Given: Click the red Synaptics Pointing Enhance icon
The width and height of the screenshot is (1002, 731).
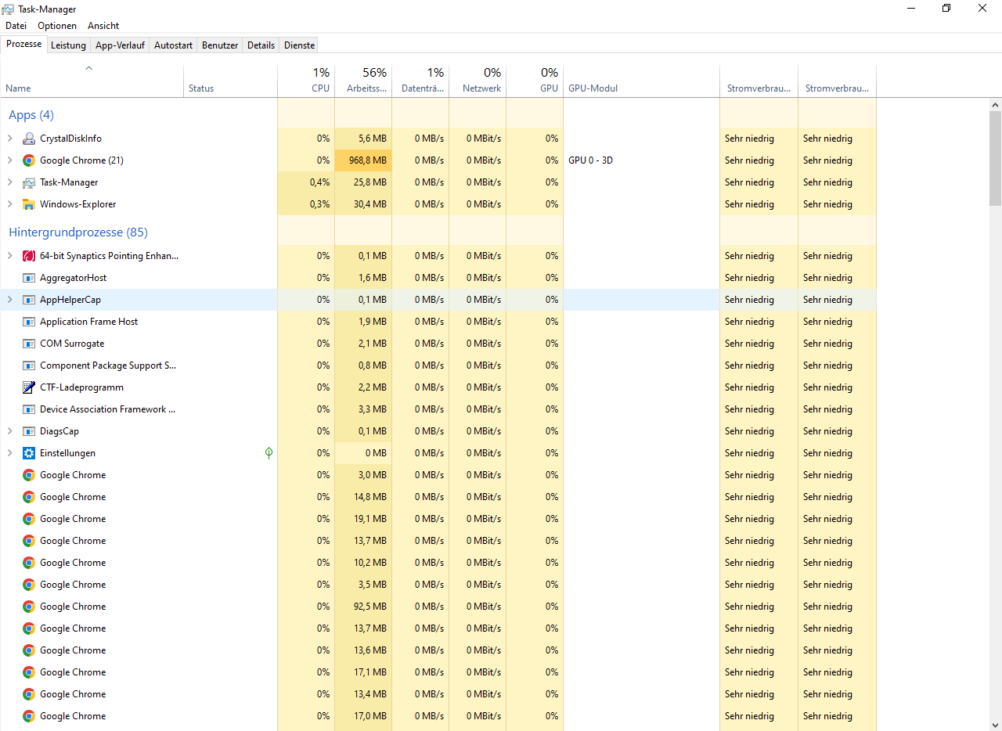Looking at the screenshot, I should click(29, 256).
